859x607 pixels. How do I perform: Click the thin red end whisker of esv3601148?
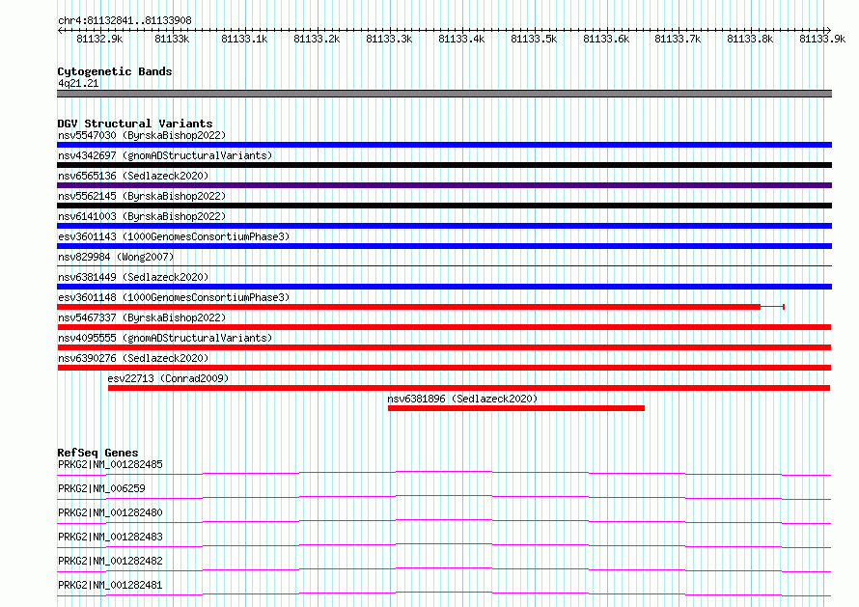click(773, 307)
